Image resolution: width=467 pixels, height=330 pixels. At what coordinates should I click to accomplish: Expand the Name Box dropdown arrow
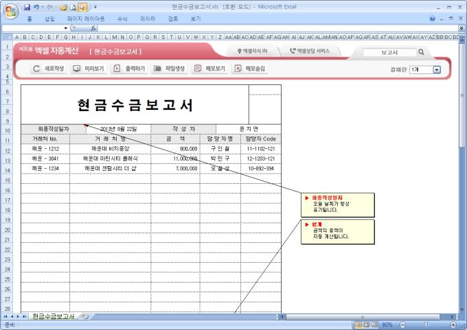65,28
